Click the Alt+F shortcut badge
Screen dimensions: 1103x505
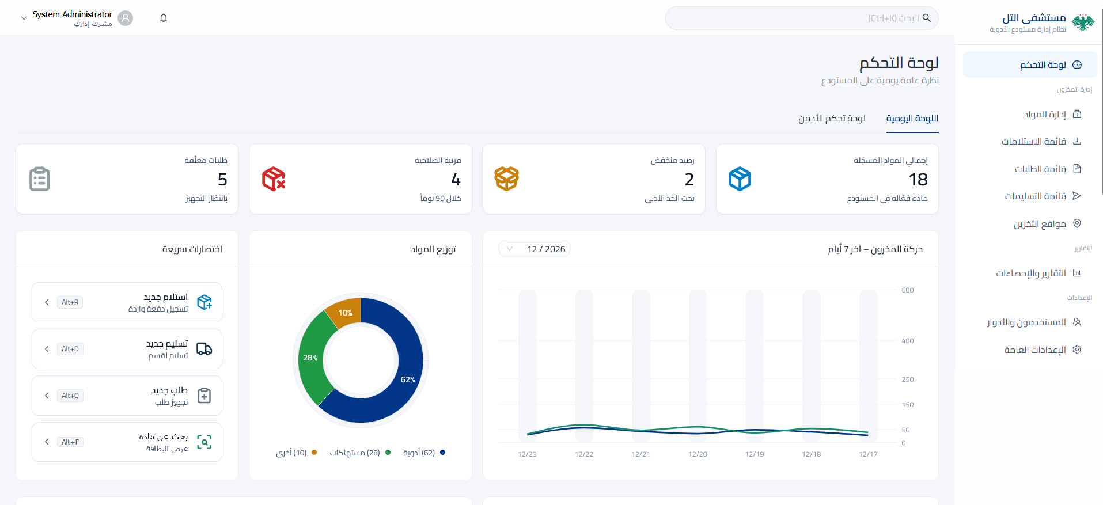click(x=70, y=442)
